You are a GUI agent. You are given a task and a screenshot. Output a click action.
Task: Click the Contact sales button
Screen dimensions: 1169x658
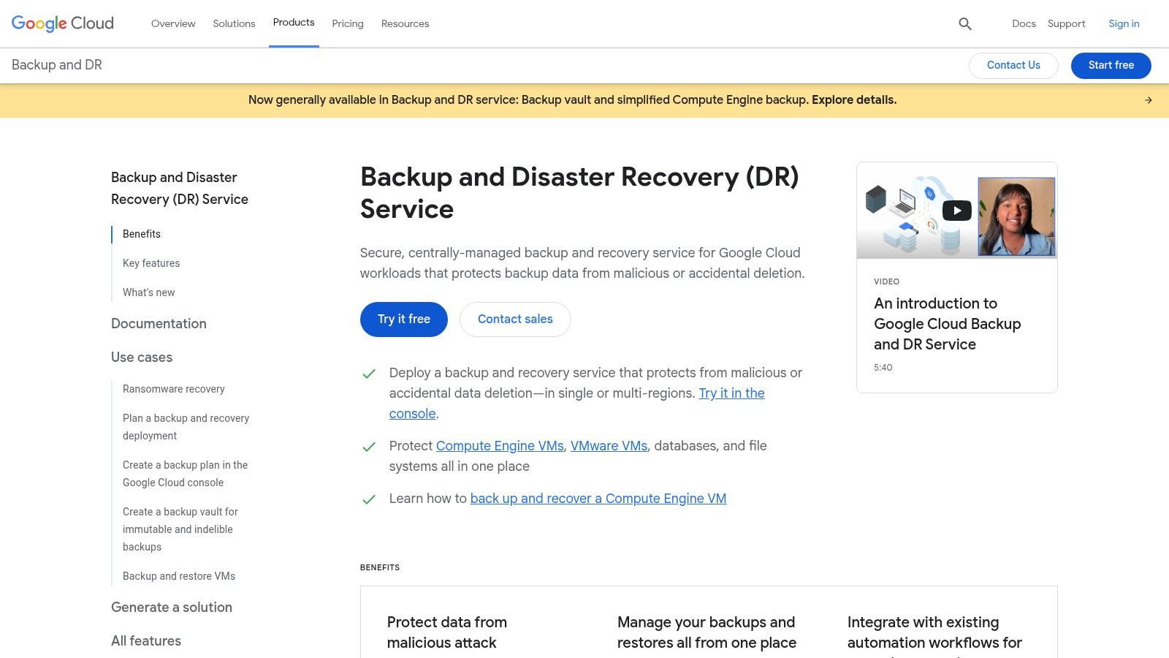(x=515, y=319)
